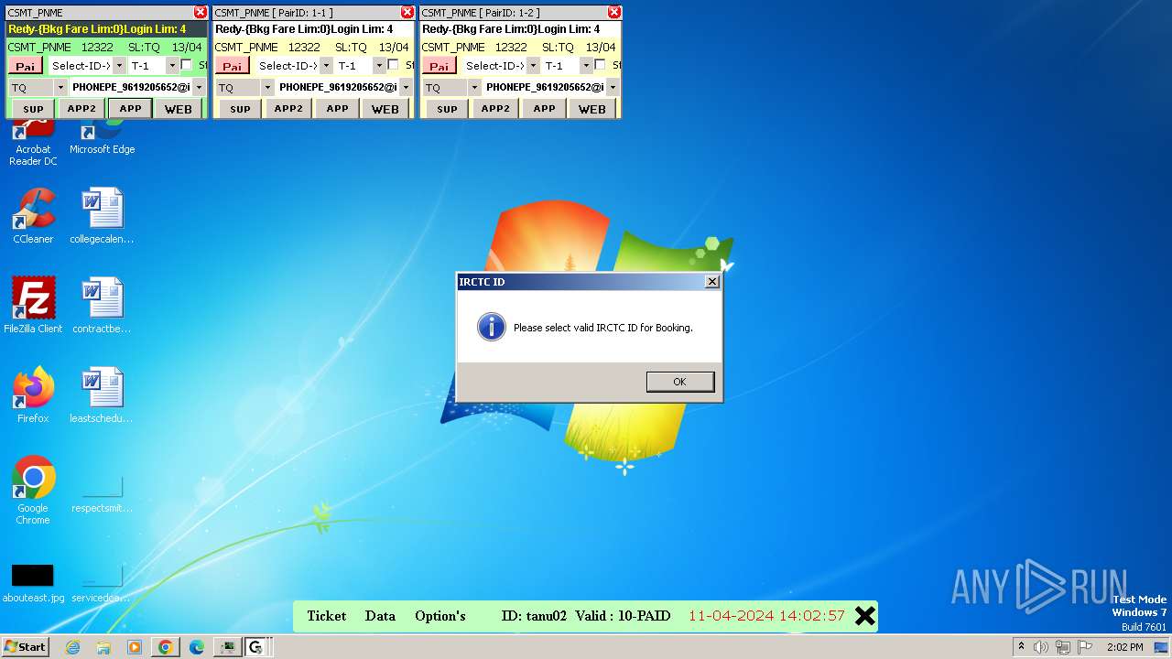Image resolution: width=1172 pixels, height=659 pixels.
Task: Click WEB button in PairID 1-1 window
Action: click(385, 109)
